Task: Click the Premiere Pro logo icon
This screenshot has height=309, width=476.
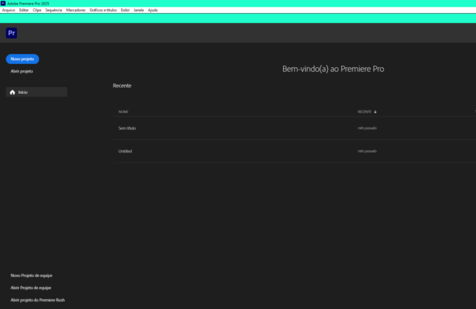Action: (x=11, y=33)
